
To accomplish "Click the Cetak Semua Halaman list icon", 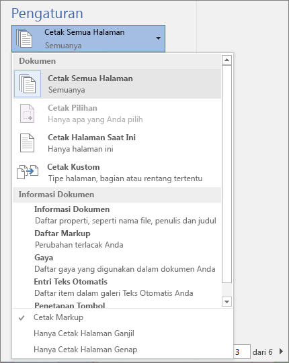I will pos(28,84).
